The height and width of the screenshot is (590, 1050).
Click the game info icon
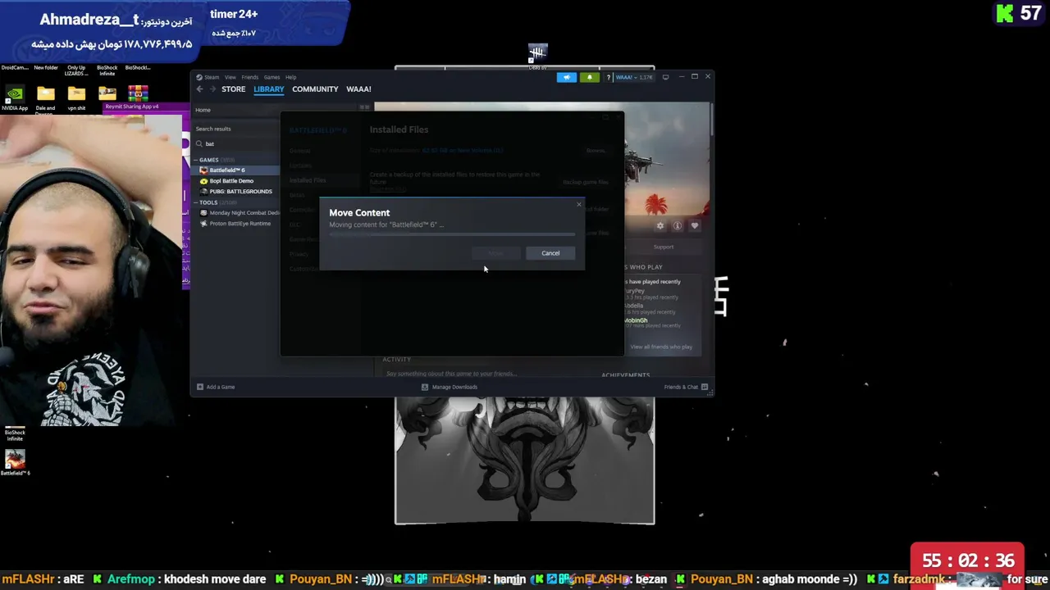[x=678, y=225]
